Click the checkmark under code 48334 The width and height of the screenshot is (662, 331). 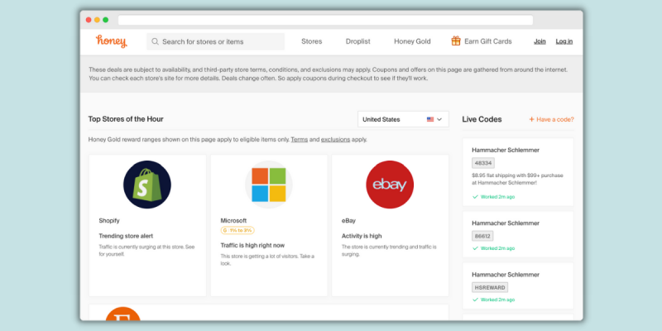[x=475, y=197]
